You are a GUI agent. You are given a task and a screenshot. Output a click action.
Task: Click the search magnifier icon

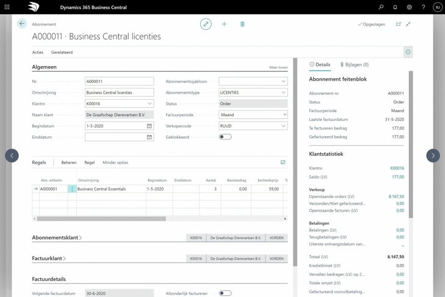[381, 7]
